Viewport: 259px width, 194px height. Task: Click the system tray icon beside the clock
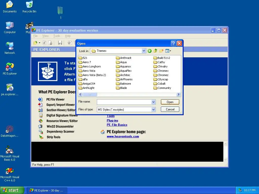[240, 190]
